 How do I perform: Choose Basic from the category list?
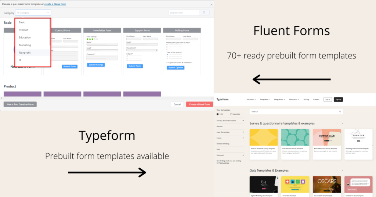pyautogui.click(x=32, y=22)
